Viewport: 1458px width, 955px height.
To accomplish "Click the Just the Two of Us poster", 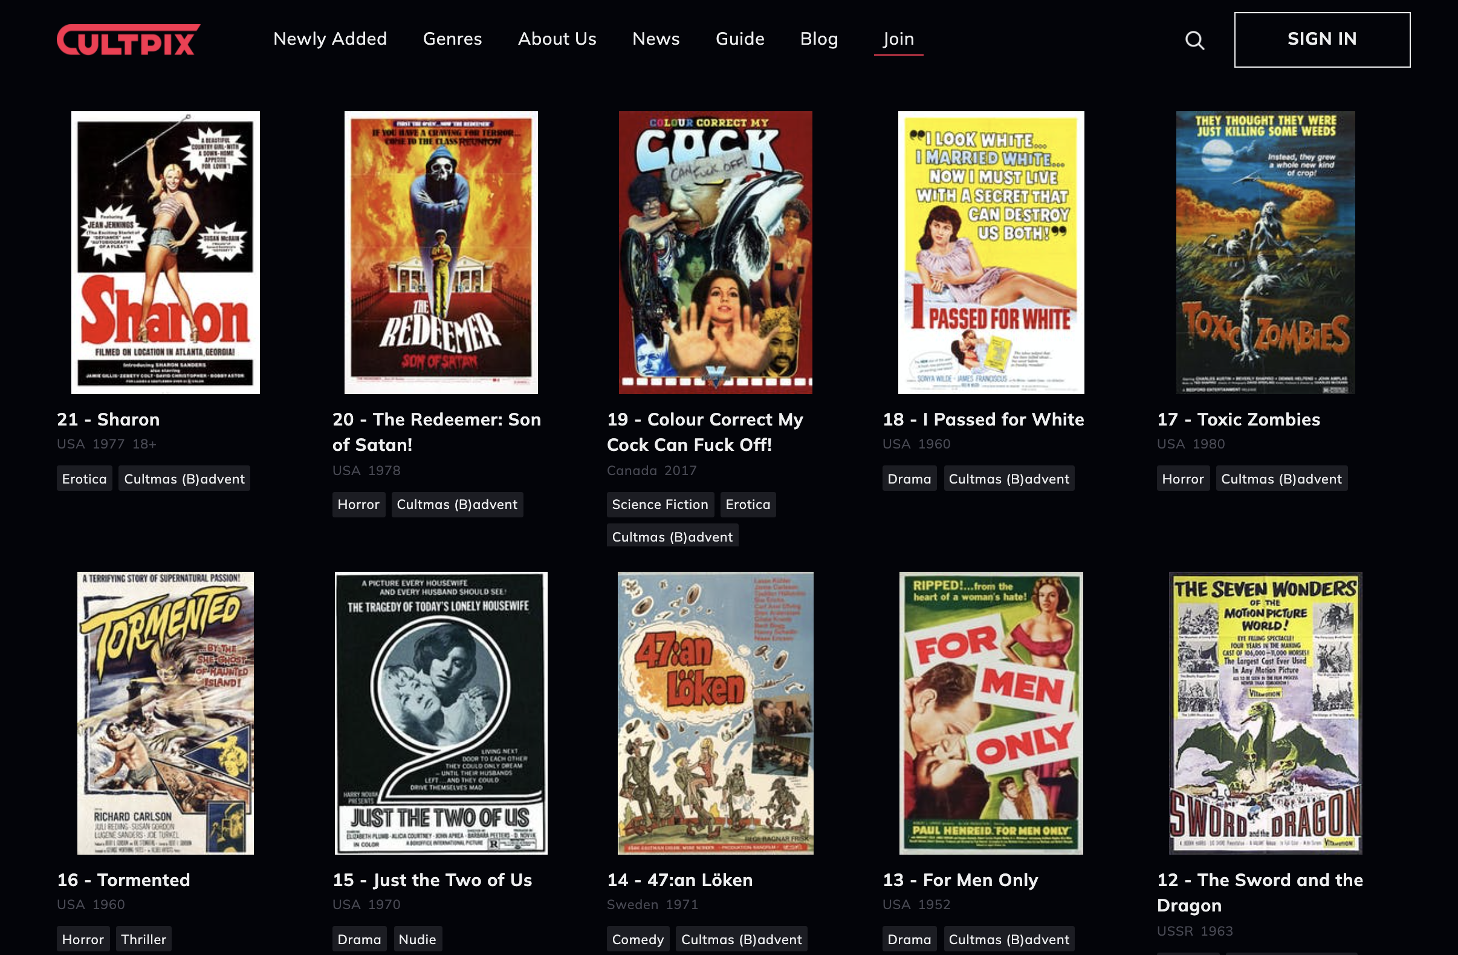I will point(441,713).
